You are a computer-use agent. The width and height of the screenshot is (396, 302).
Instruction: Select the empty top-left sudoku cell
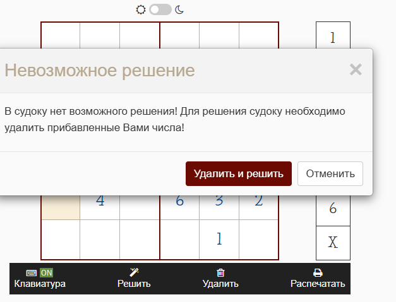tap(61, 35)
